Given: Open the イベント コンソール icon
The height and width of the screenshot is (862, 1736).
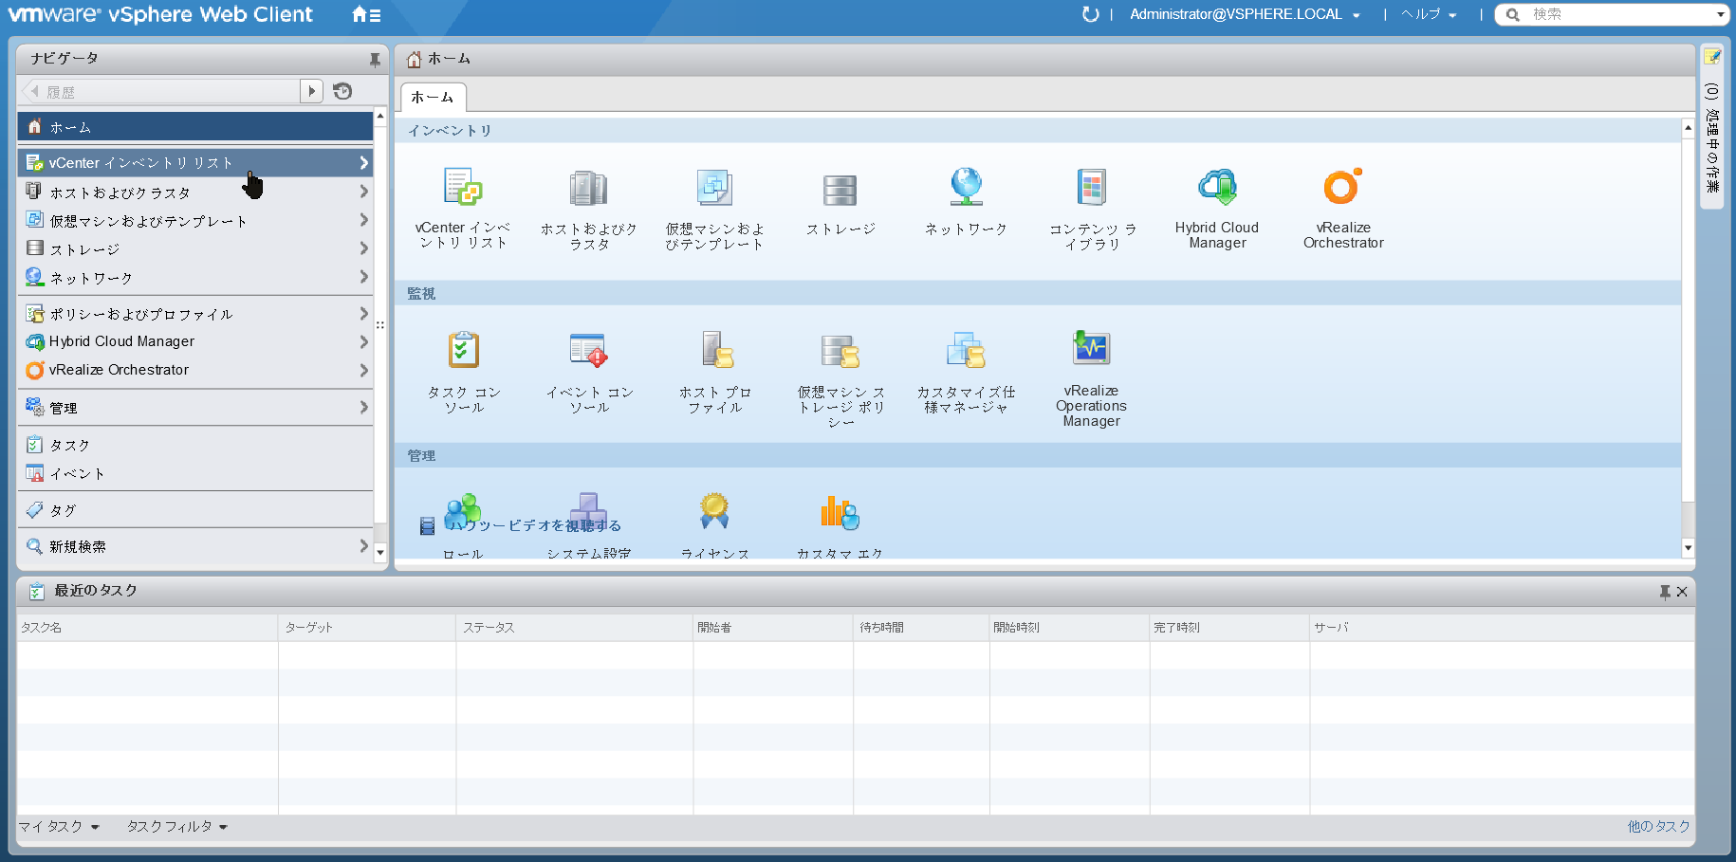Looking at the screenshot, I should point(588,350).
